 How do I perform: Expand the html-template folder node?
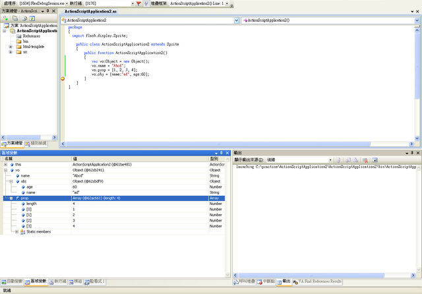[x=11, y=47]
